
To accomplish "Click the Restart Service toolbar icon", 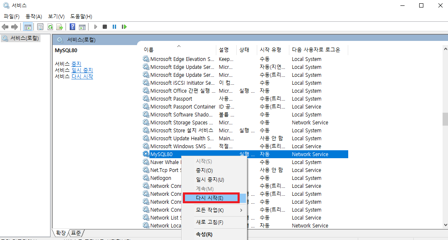I will [x=124, y=27].
